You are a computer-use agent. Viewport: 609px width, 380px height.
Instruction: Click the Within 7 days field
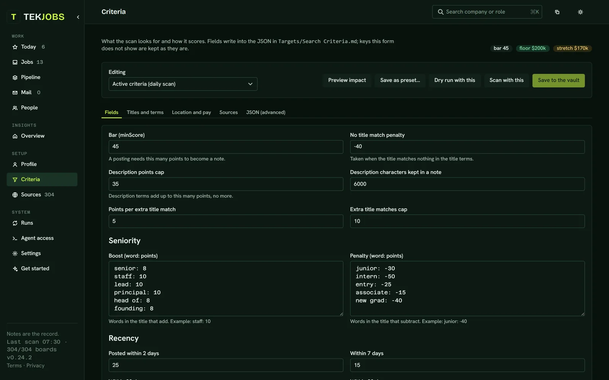[467, 365]
